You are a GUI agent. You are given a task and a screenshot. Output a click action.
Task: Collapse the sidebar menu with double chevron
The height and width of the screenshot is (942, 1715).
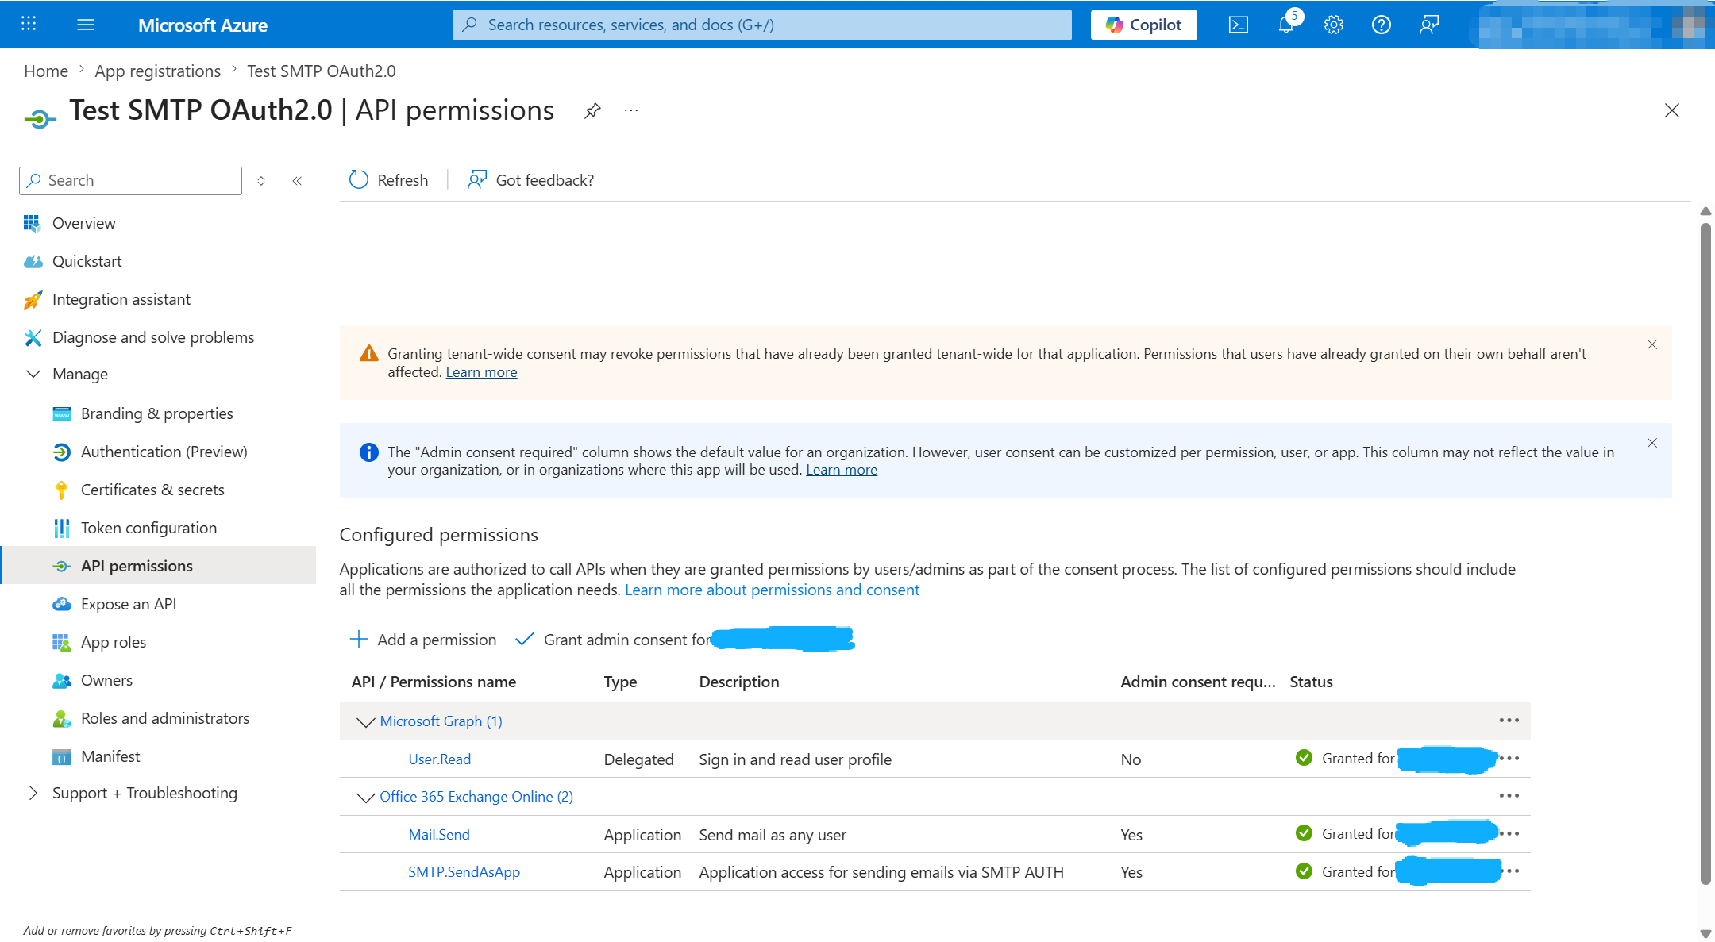click(x=297, y=181)
